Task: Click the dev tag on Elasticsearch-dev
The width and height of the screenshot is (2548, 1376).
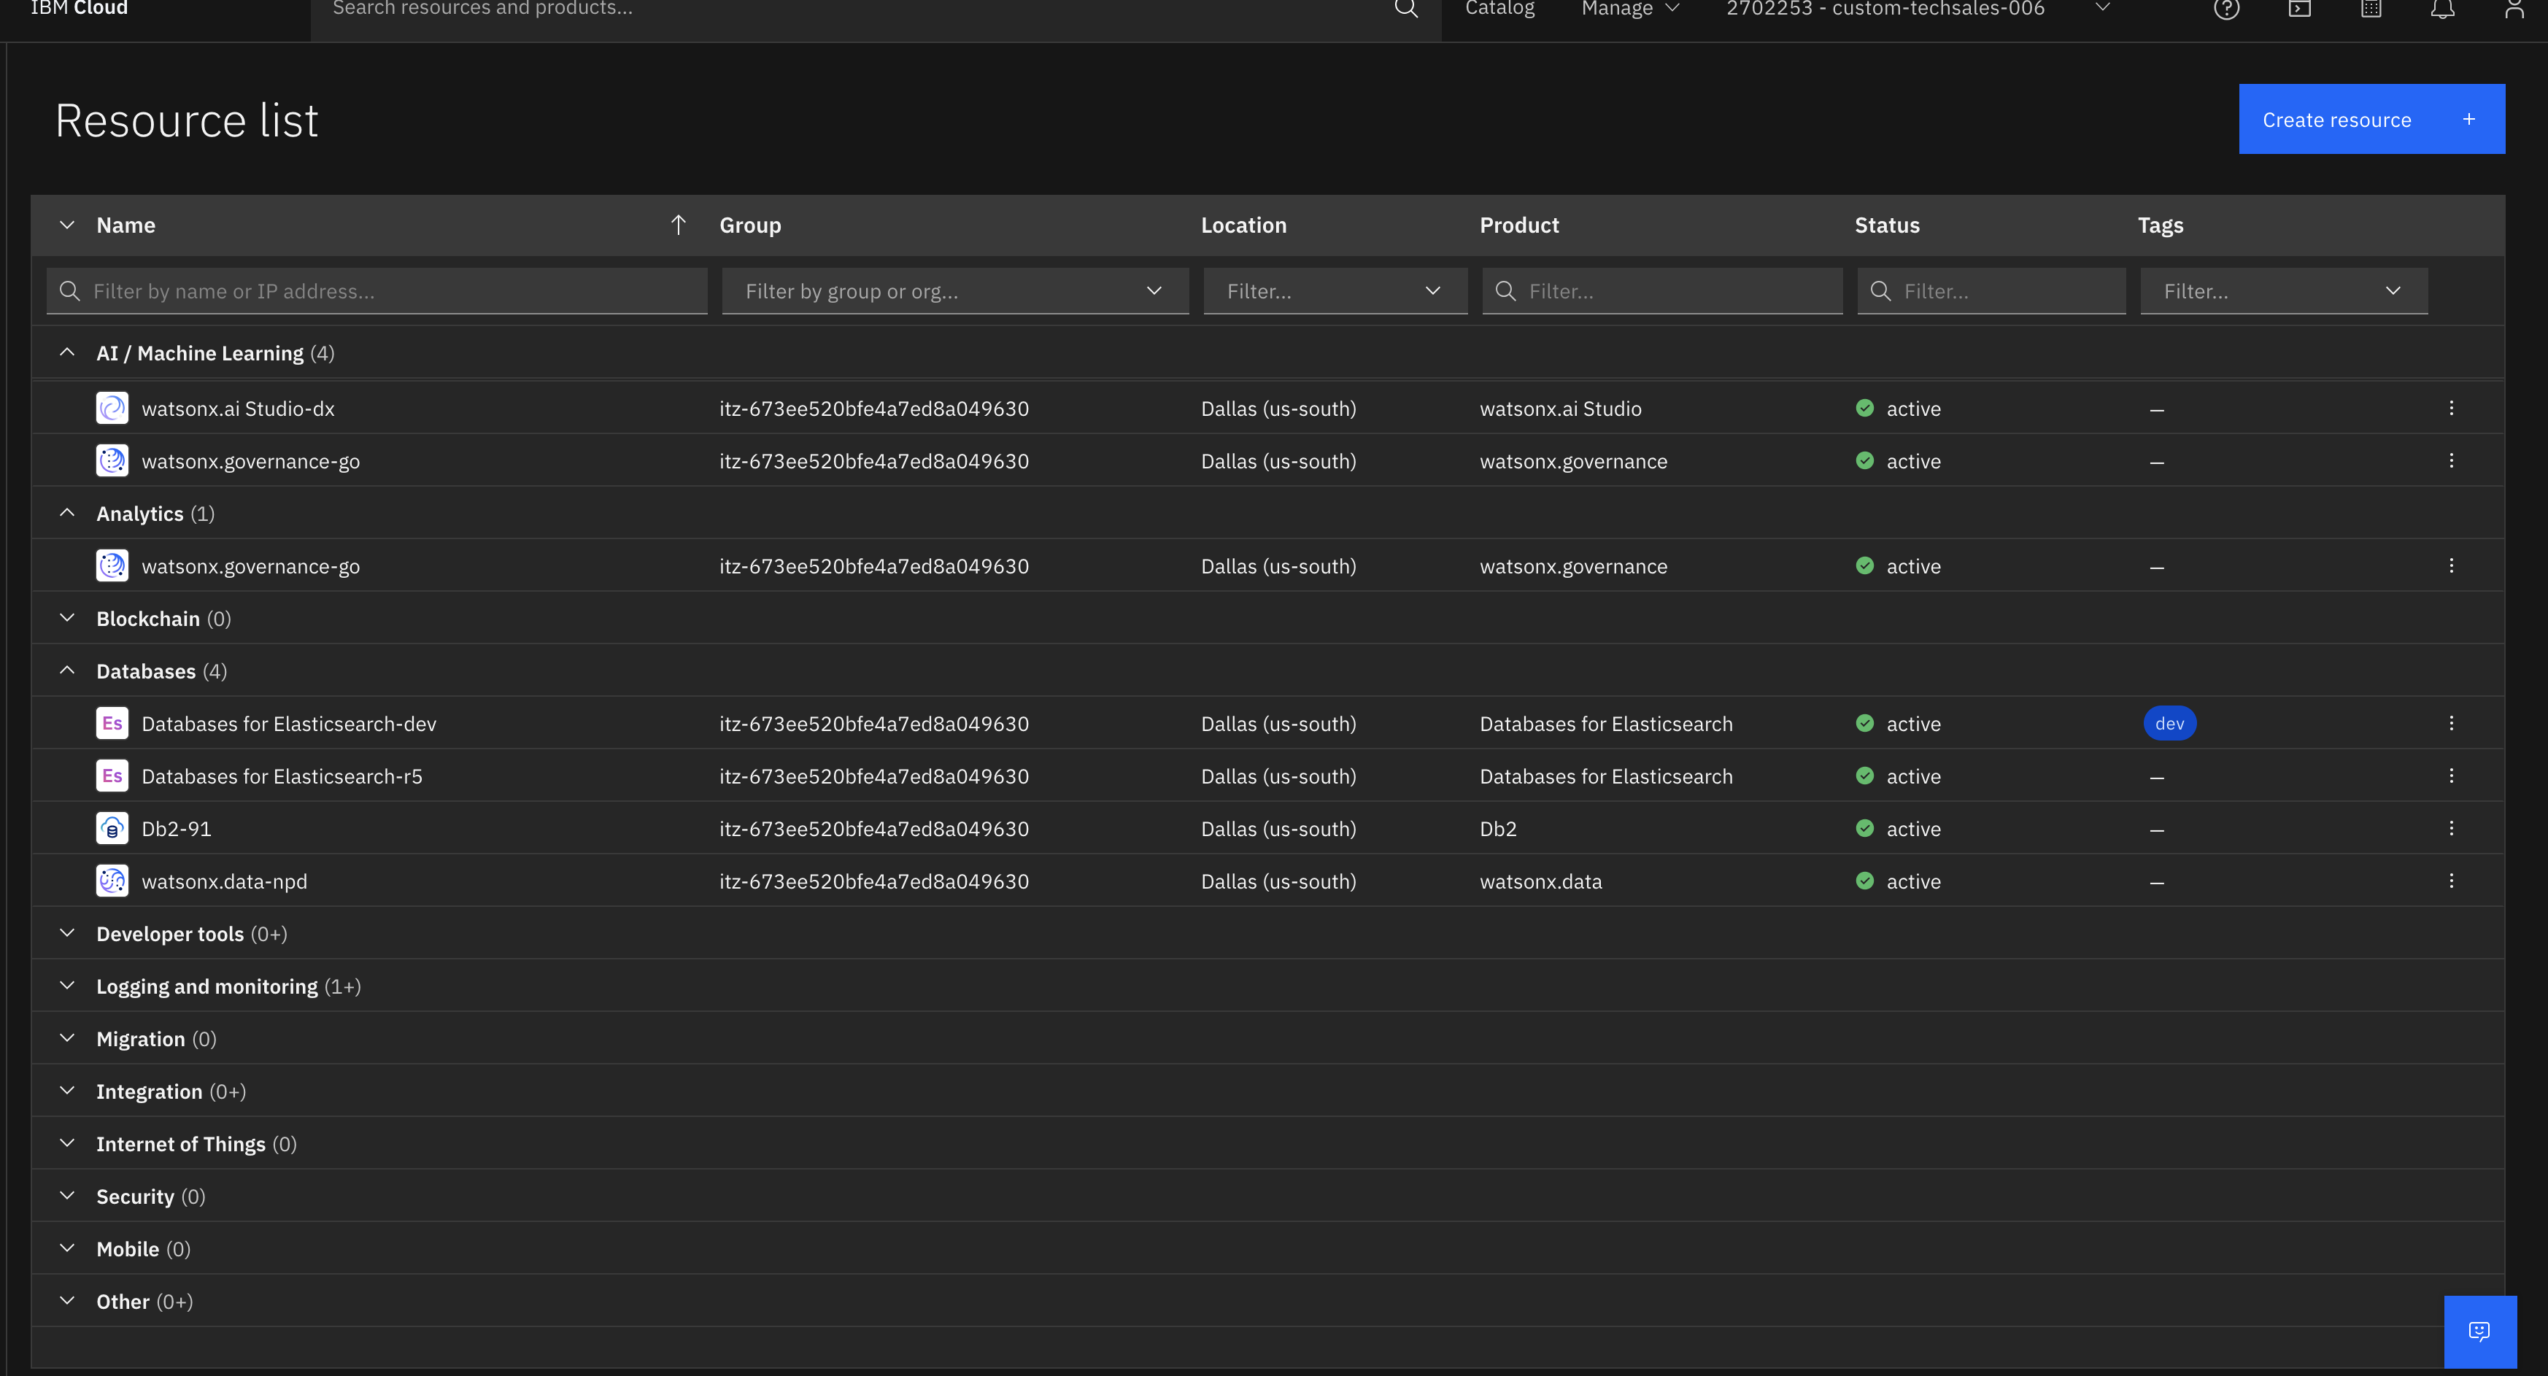Action: pos(2169,724)
